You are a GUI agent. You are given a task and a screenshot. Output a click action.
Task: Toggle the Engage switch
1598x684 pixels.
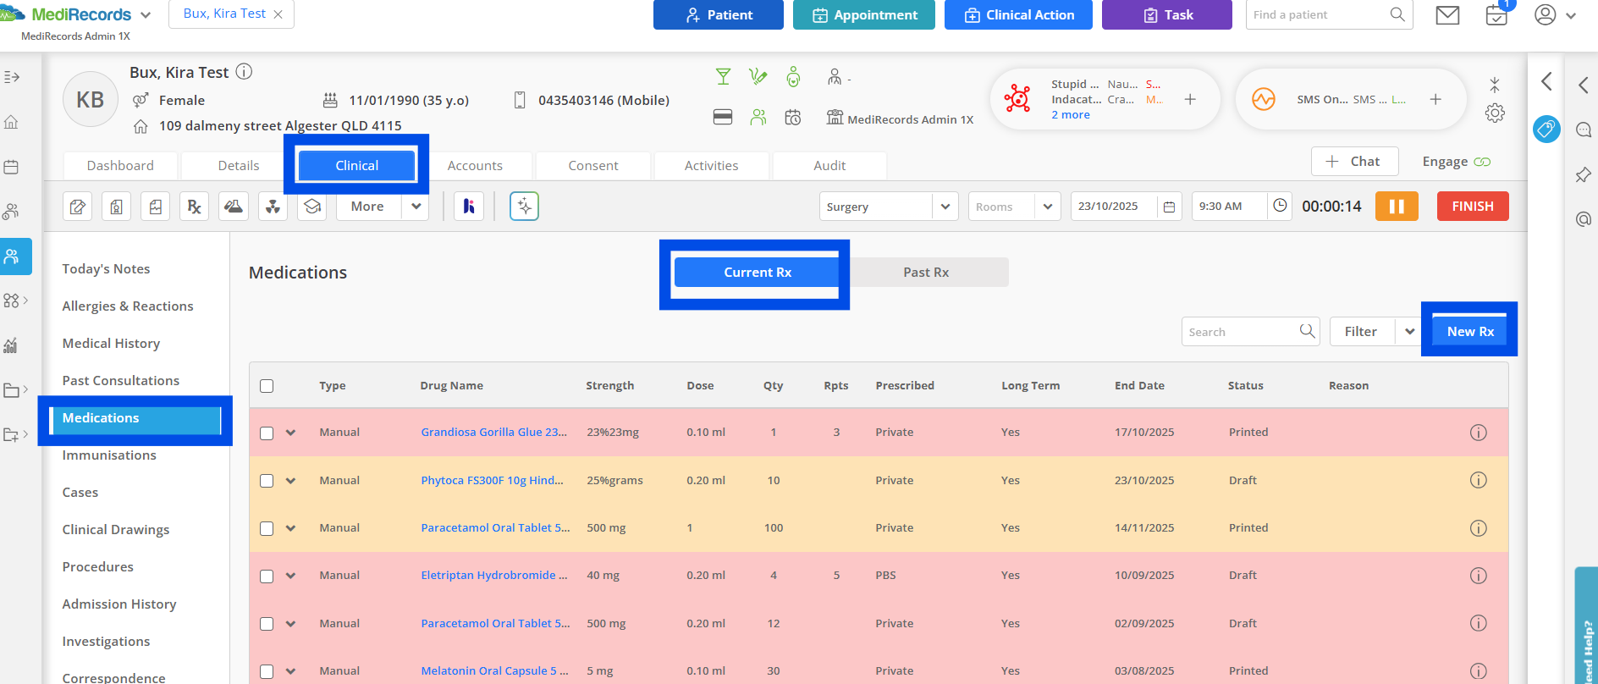[1482, 162]
